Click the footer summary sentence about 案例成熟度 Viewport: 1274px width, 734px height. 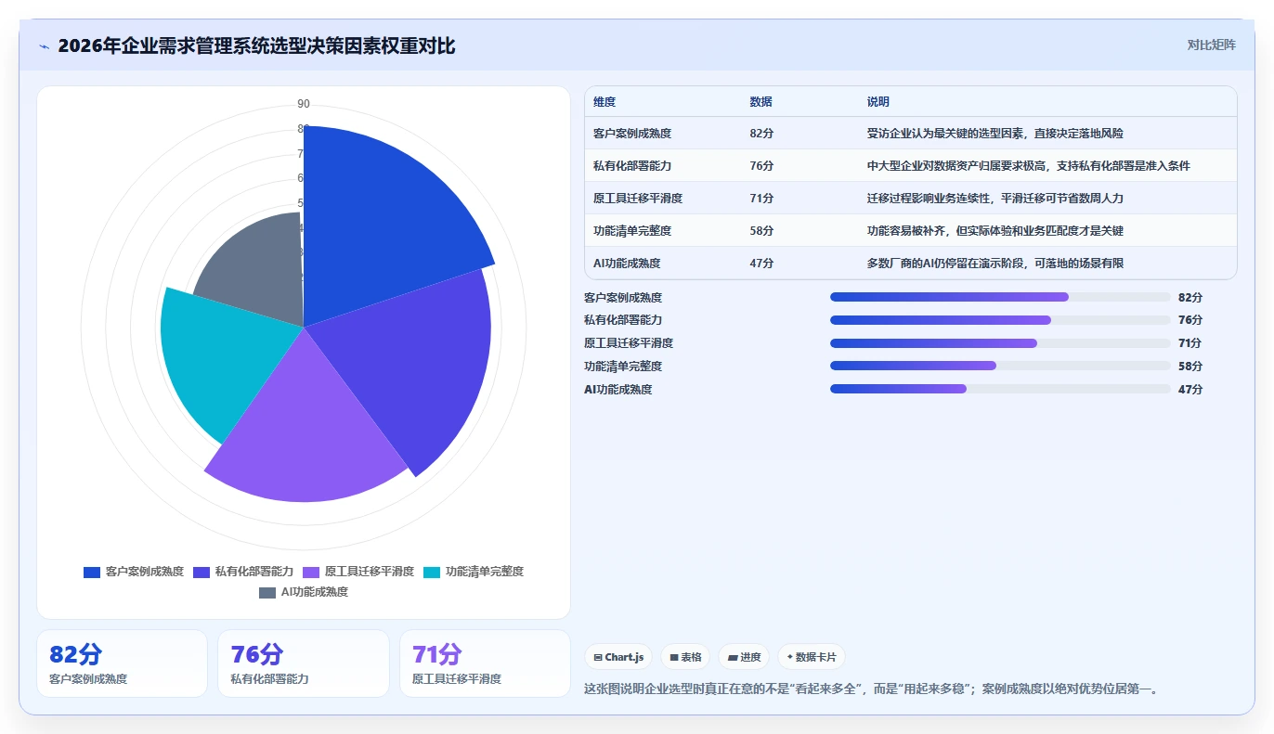[x=871, y=689]
